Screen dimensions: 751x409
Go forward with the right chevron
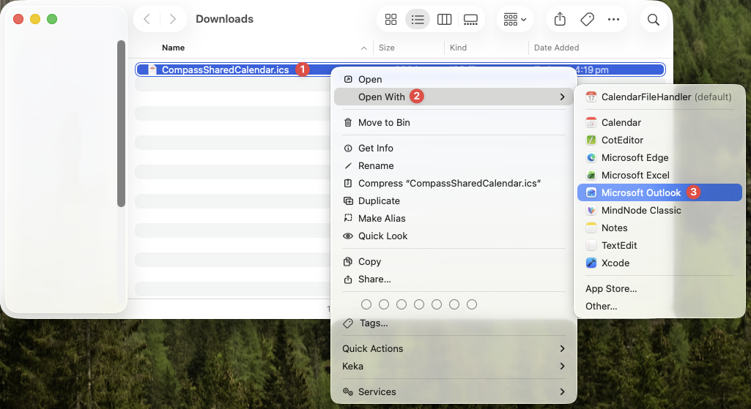click(172, 19)
